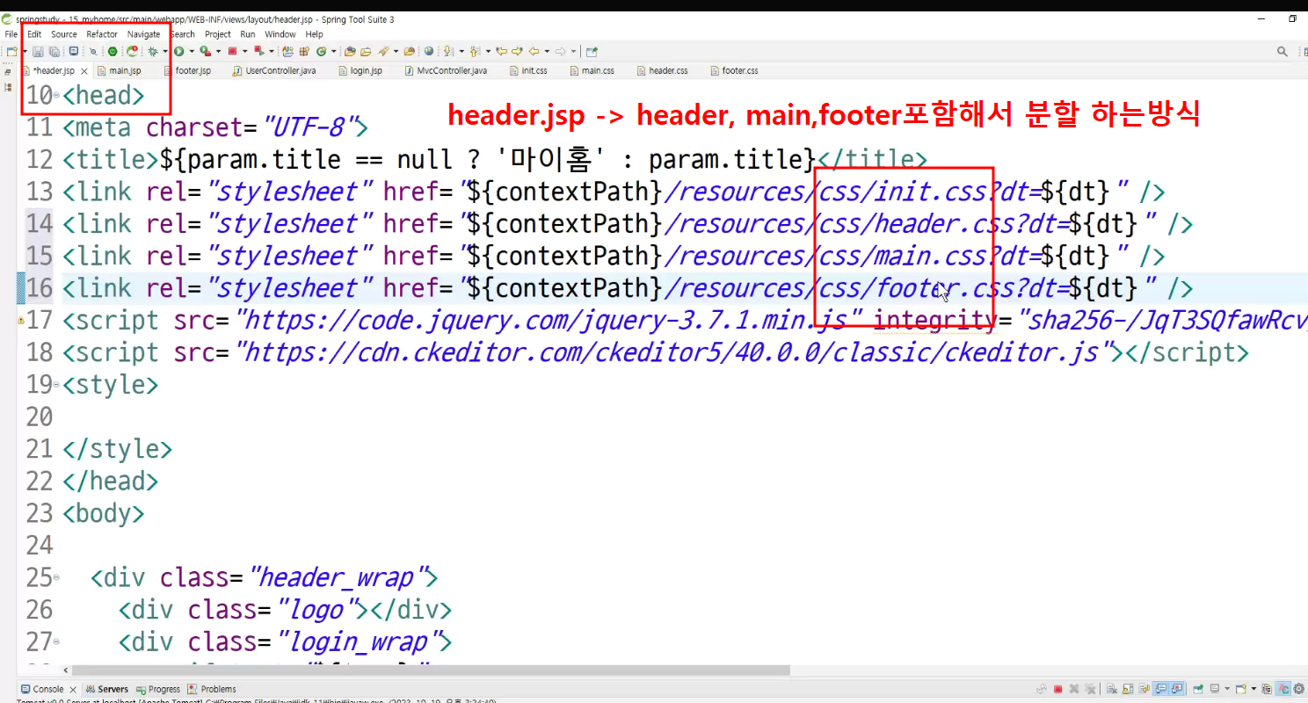Image resolution: width=1308 pixels, height=703 pixels.
Task: Open the Console settings gear icon
Action: [x=1299, y=689]
